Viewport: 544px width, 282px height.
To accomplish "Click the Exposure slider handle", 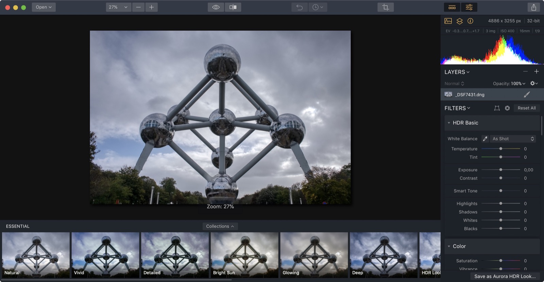I will coord(500,170).
